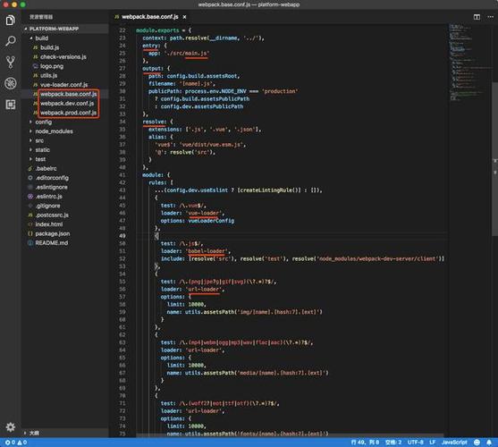The image size is (498, 447).
Task: Expand the config folder
Action: [65, 122]
